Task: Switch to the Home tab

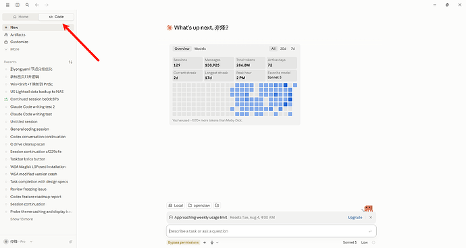Action: point(20,17)
